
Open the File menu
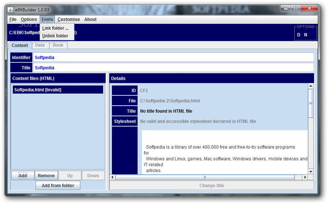13,19
